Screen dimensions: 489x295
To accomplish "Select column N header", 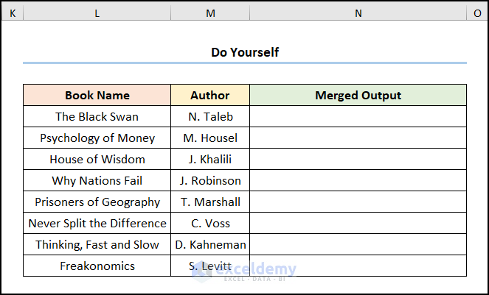I will (358, 13).
